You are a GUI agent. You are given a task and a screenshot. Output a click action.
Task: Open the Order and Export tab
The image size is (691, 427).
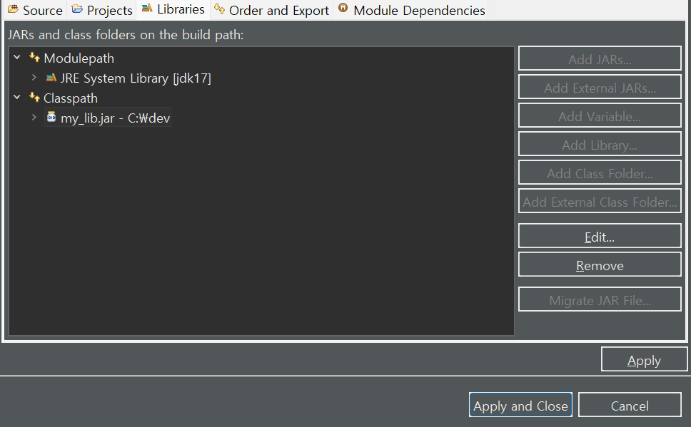[x=271, y=10]
